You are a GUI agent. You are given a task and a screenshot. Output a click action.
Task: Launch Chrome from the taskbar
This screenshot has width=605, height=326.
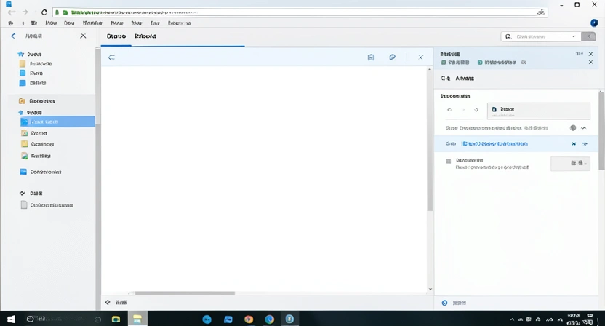click(x=249, y=319)
